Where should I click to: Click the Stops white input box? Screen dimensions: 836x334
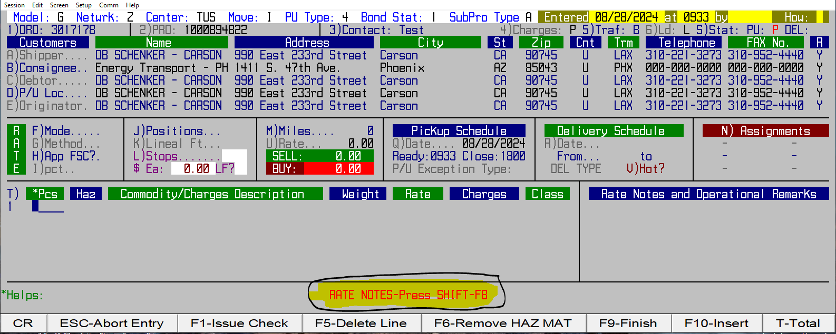[x=234, y=156]
